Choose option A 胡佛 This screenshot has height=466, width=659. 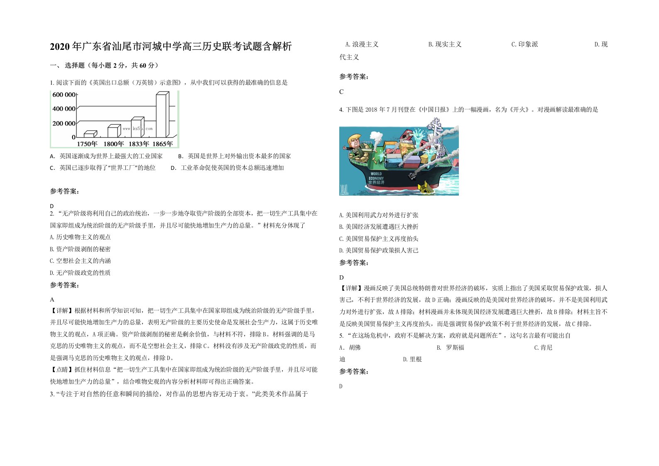click(x=350, y=348)
